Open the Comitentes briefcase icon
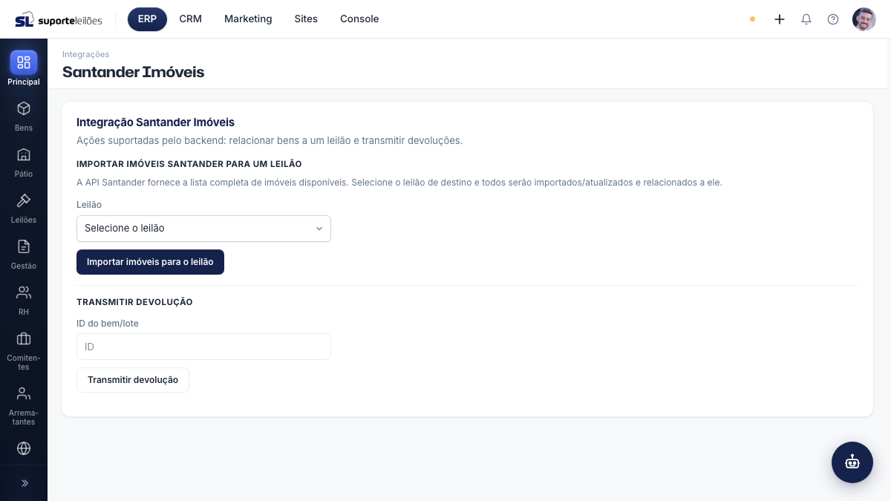 coord(24,338)
